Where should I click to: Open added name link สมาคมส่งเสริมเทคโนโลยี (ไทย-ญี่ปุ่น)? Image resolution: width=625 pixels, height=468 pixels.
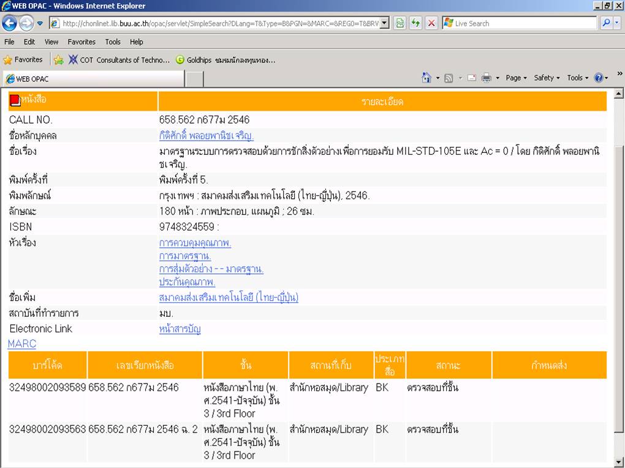229,297
